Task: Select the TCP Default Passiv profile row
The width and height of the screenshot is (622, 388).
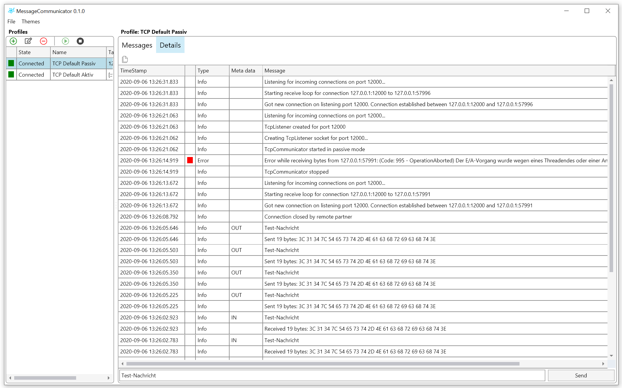Action: 73,63
